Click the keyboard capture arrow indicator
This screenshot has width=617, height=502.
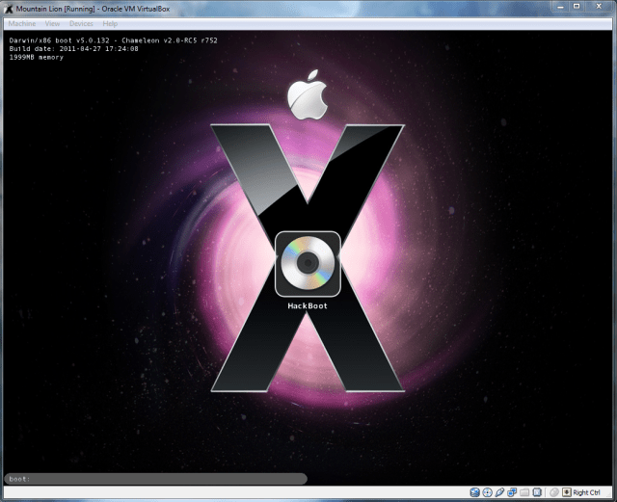566,493
